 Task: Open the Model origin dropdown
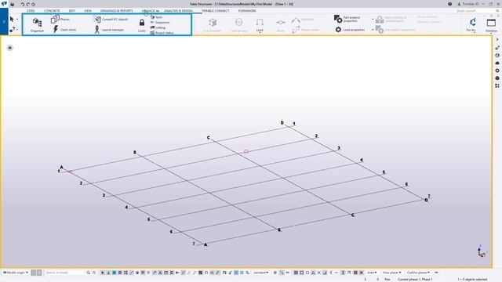tap(16, 273)
